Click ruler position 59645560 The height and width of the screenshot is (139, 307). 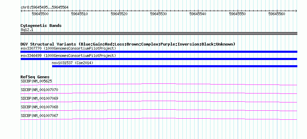pos(277,14)
